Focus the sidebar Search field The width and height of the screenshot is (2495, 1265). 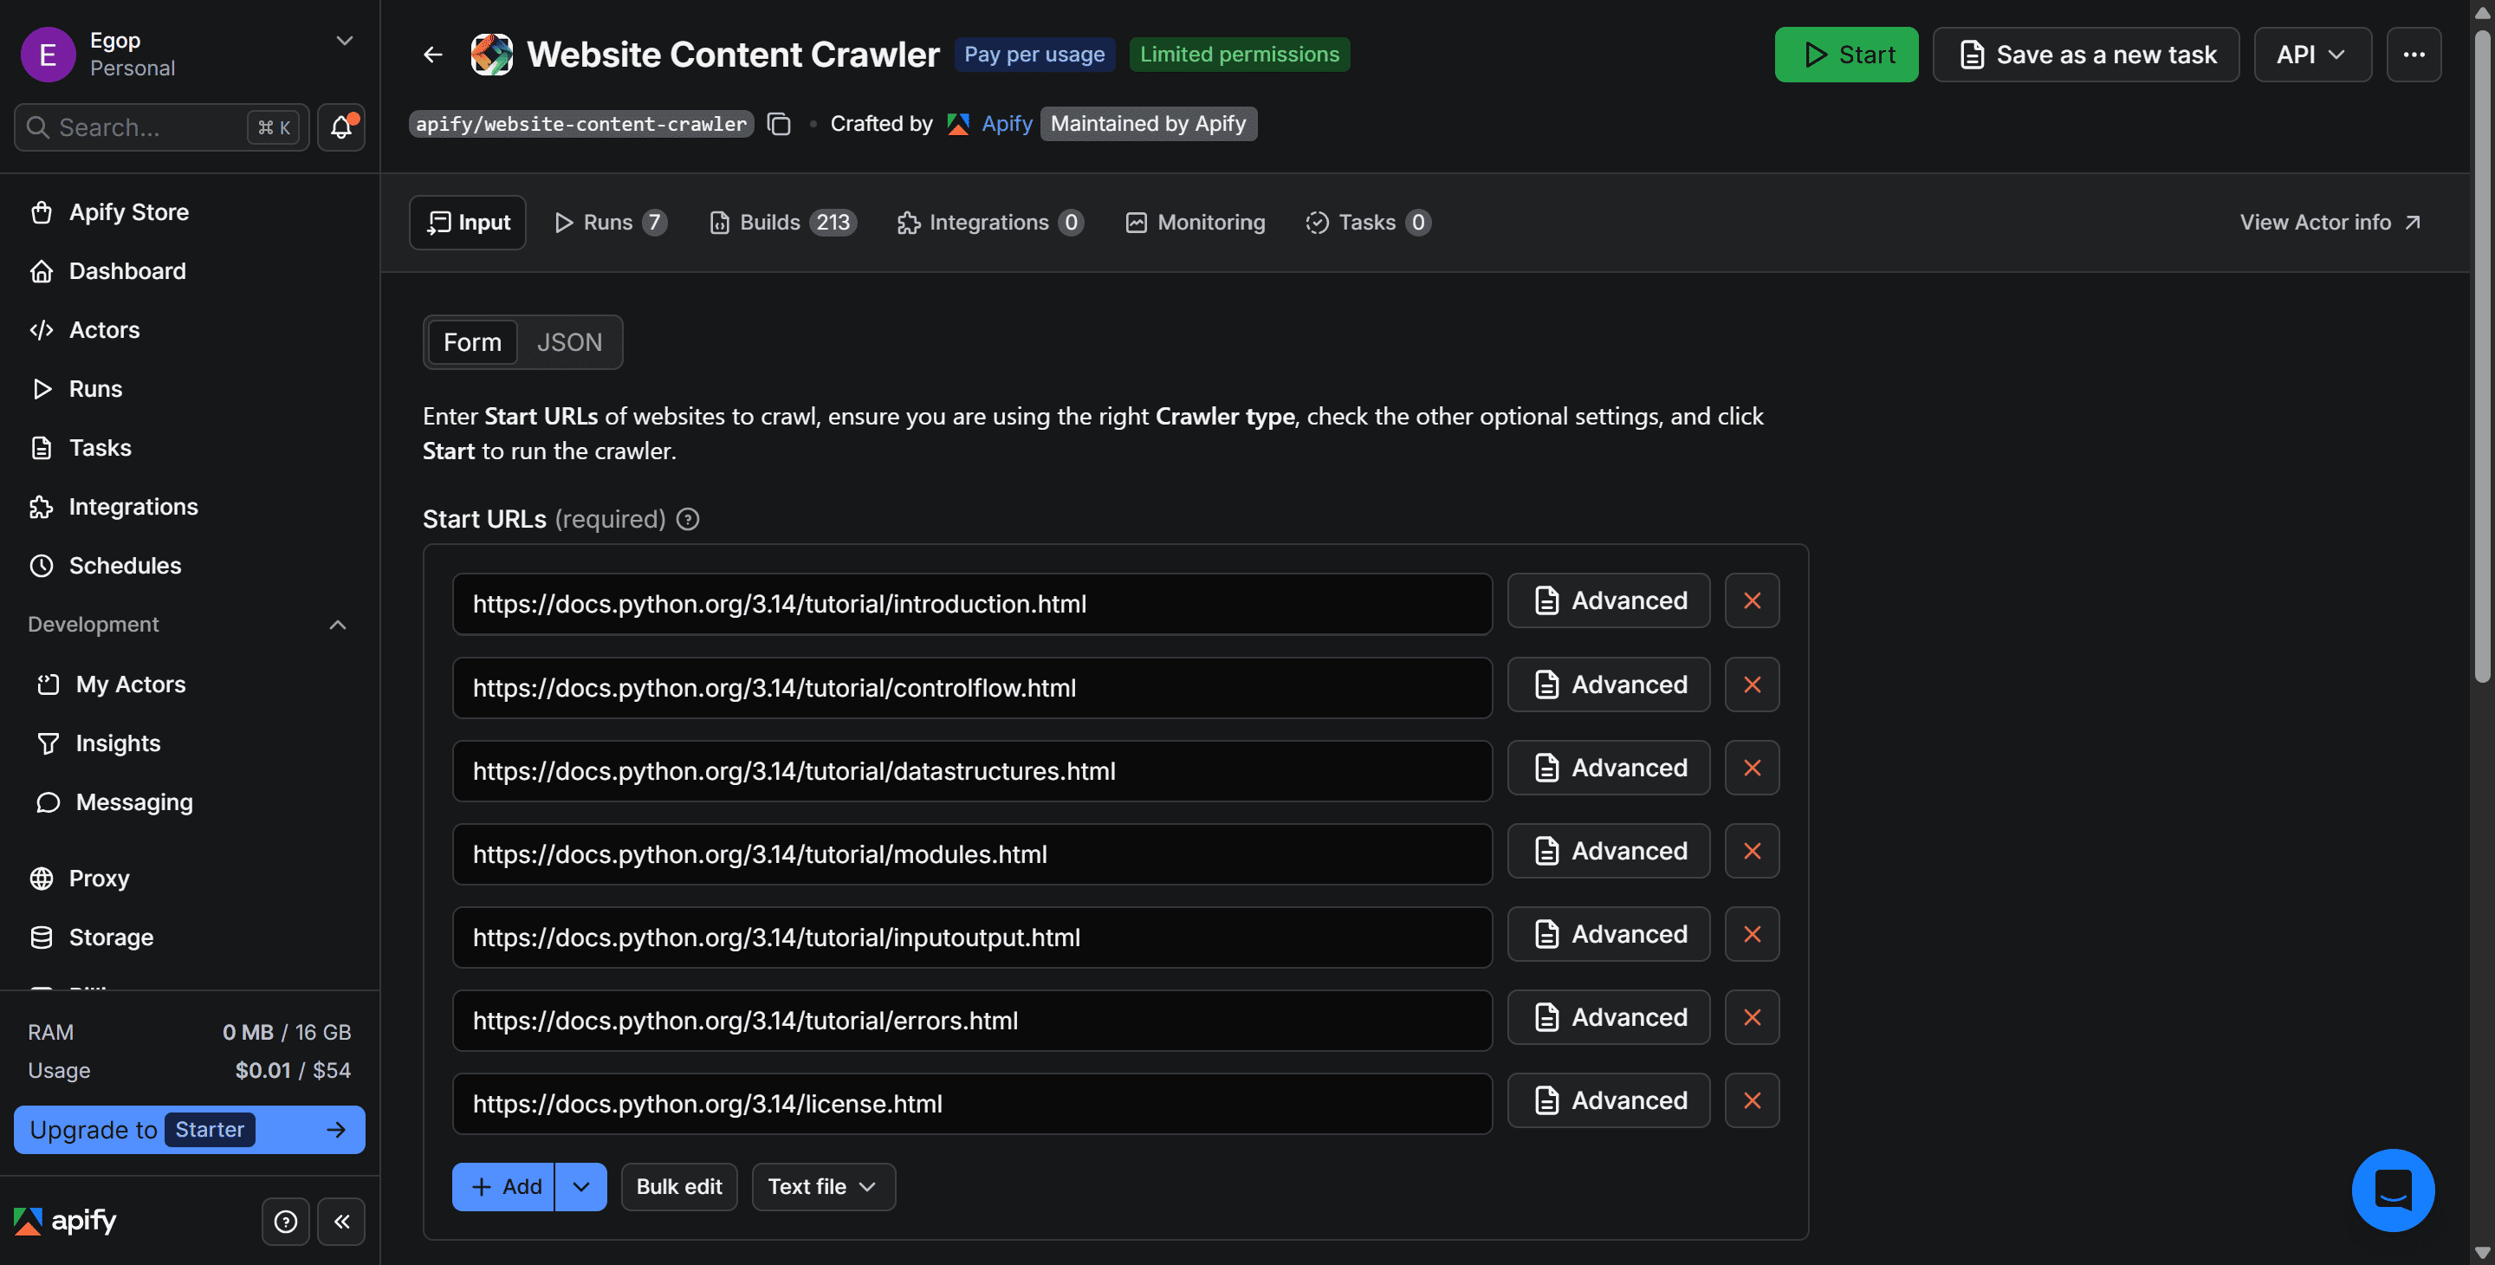tap(162, 126)
